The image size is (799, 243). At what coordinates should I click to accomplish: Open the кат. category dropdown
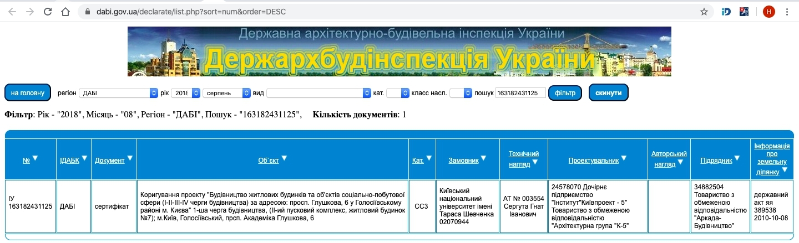397,93
